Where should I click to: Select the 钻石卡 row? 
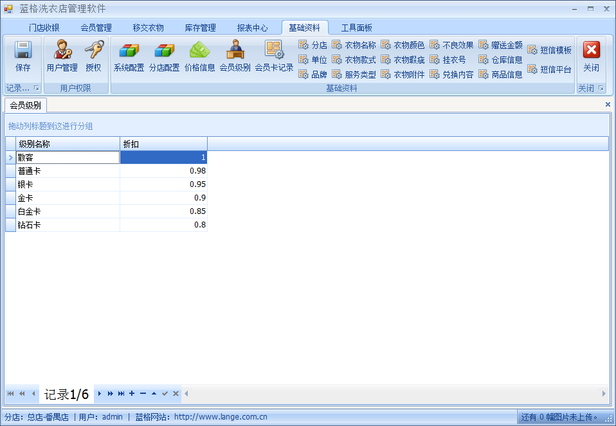106,225
